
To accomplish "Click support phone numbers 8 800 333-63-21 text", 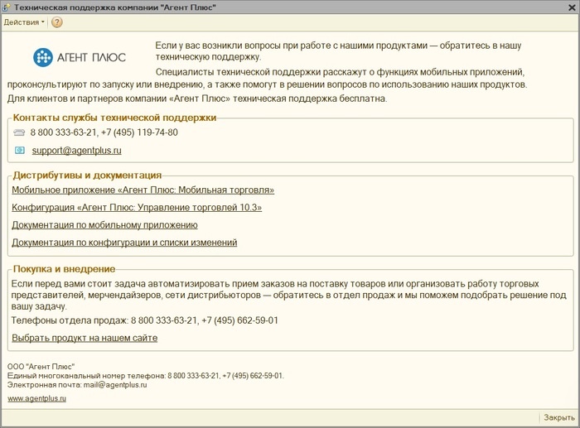I will 104,132.
